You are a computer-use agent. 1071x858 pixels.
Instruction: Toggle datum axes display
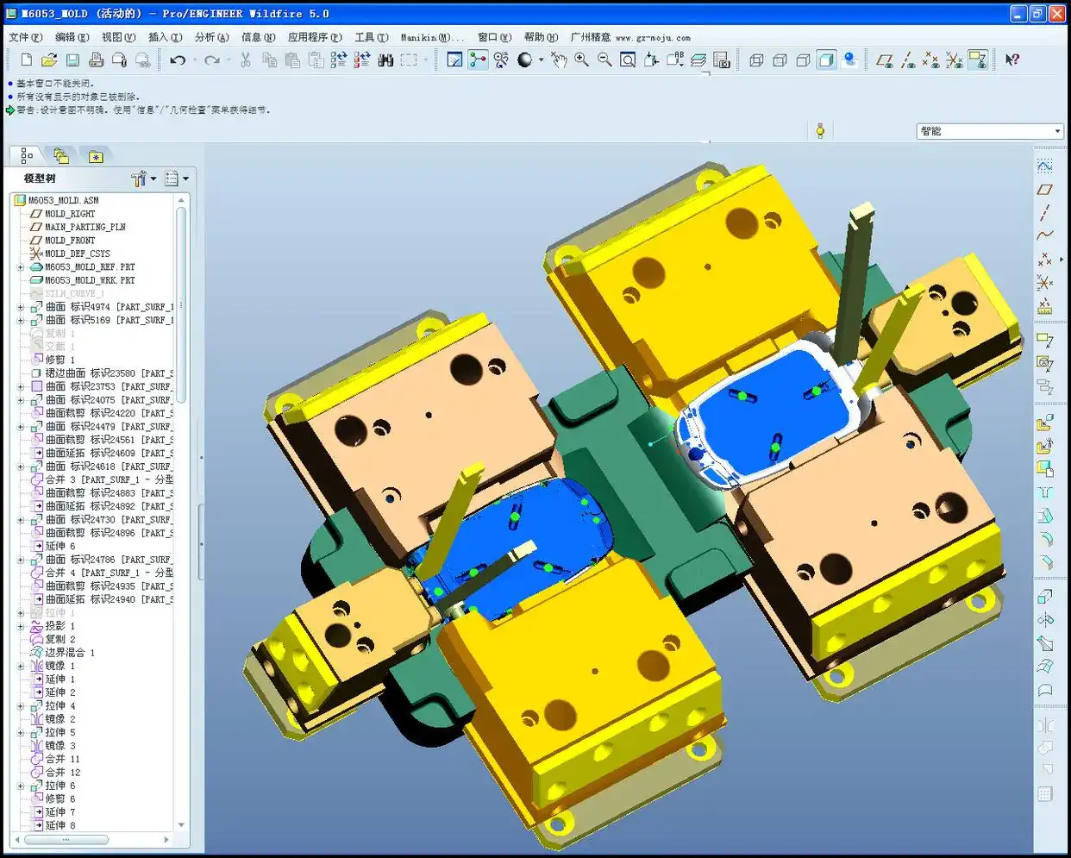(908, 59)
